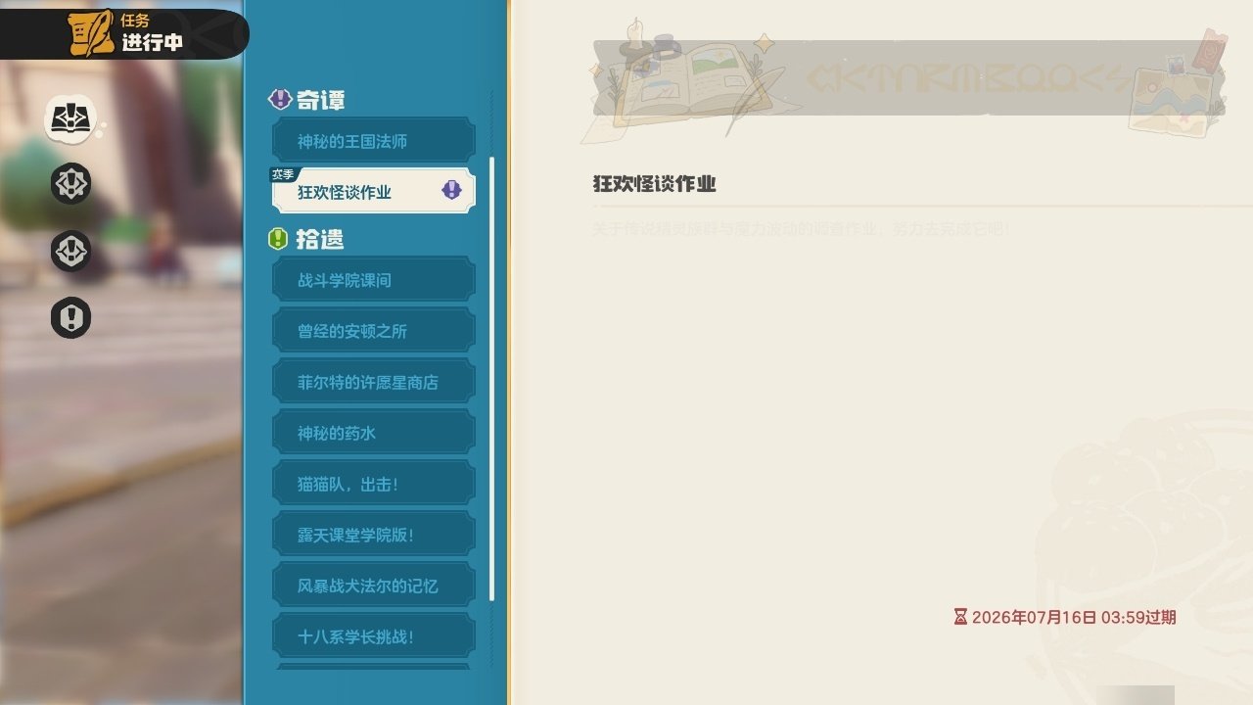Viewport: 1253px width, 705px height.
Task: Open quest 神秘的药水
Action: pyautogui.click(x=373, y=433)
